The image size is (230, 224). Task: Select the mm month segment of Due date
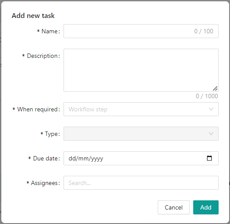[82, 158]
